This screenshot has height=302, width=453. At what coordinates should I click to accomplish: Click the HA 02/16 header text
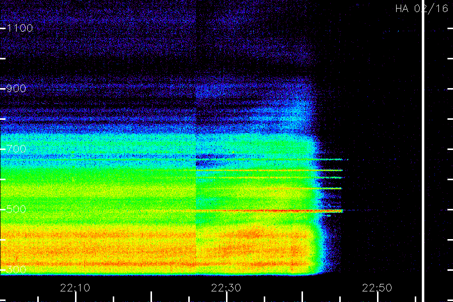pyautogui.click(x=421, y=9)
